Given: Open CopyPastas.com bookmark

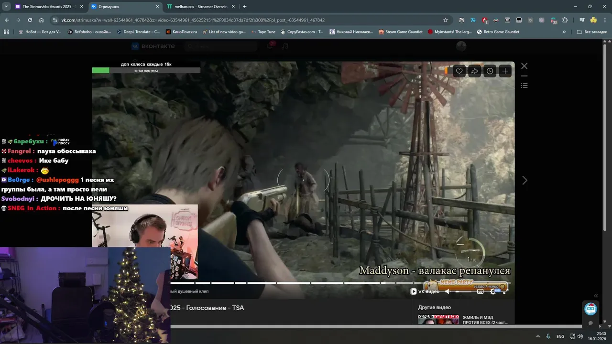Looking at the screenshot, I should pos(302,32).
